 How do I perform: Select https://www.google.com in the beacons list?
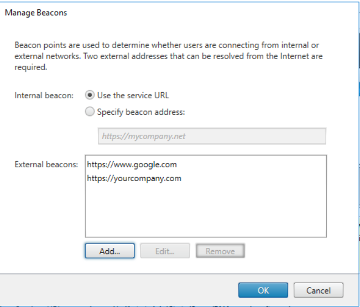point(132,165)
